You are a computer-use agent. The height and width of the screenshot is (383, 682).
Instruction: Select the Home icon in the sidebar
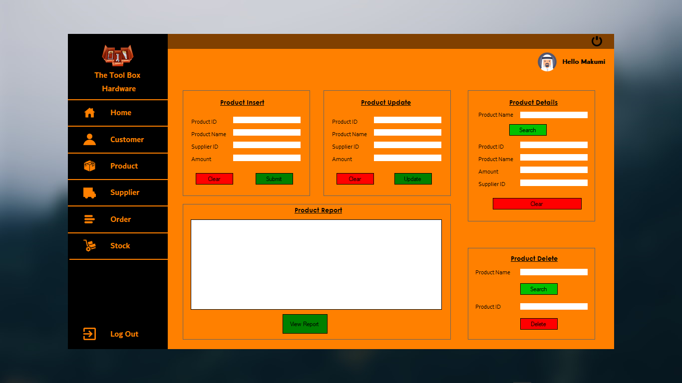tap(89, 113)
